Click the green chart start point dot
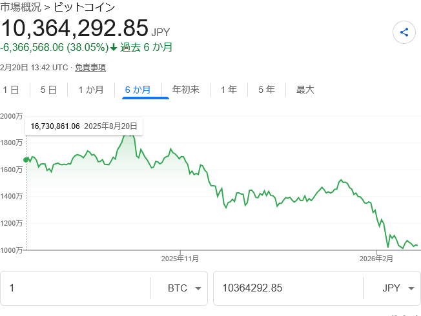 pos(26,159)
